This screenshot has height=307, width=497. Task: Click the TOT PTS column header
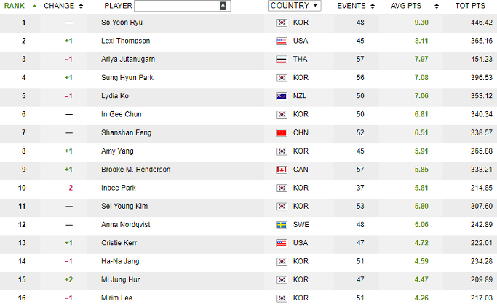point(470,6)
